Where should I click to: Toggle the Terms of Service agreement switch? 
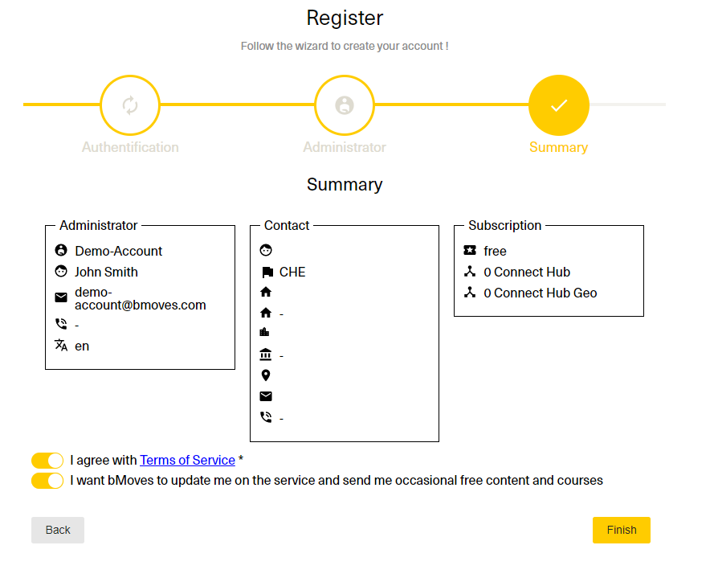pyautogui.click(x=47, y=461)
